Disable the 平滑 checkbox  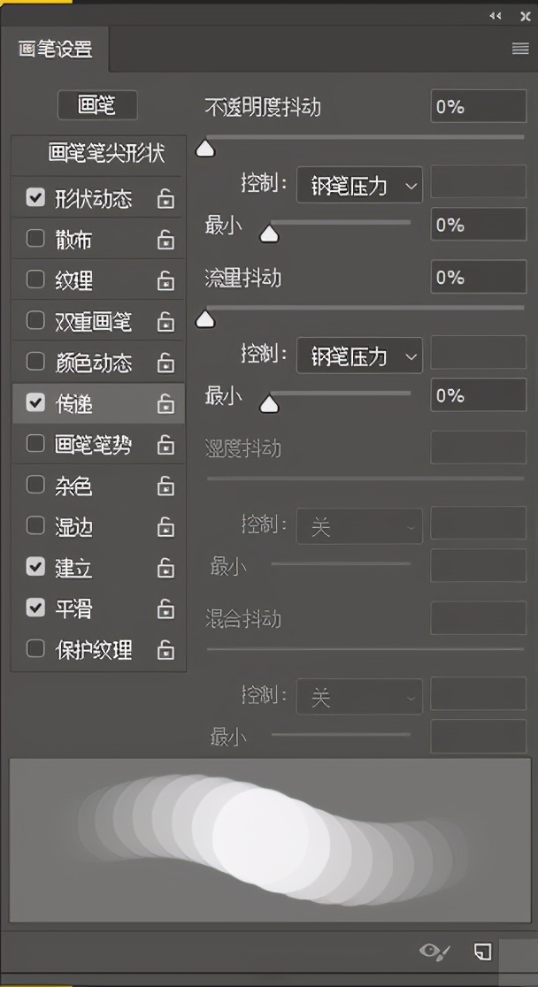point(35,608)
